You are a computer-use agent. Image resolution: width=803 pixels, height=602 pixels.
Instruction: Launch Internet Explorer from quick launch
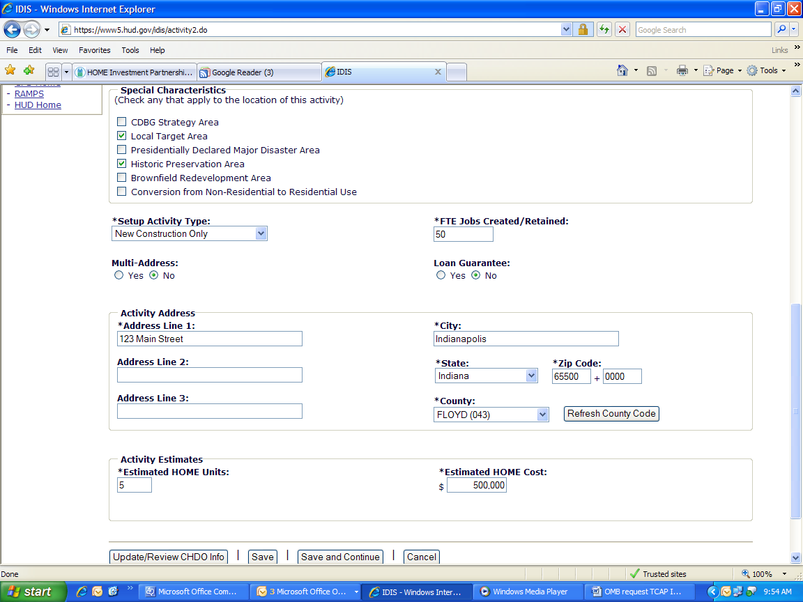(82, 592)
